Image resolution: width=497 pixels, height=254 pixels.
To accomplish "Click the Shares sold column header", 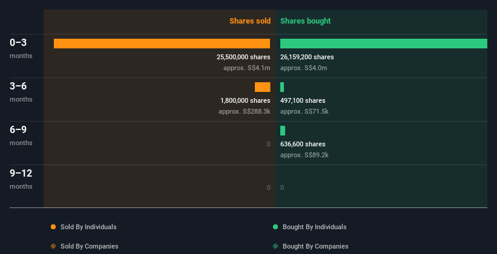I will pyautogui.click(x=250, y=21).
